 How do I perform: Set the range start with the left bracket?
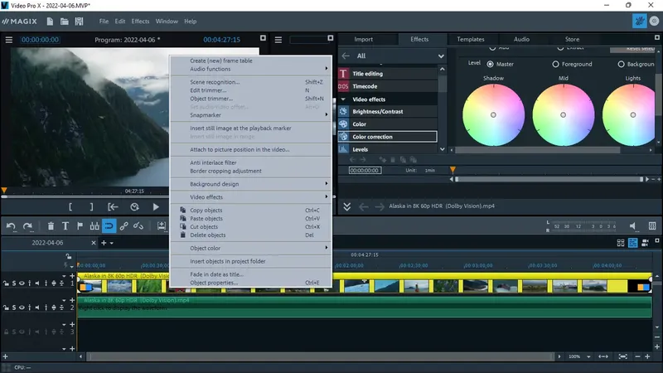pyautogui.click(x=70, y=206)
